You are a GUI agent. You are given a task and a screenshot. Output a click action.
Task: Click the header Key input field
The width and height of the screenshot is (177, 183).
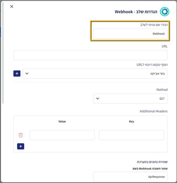pos(132,135)
